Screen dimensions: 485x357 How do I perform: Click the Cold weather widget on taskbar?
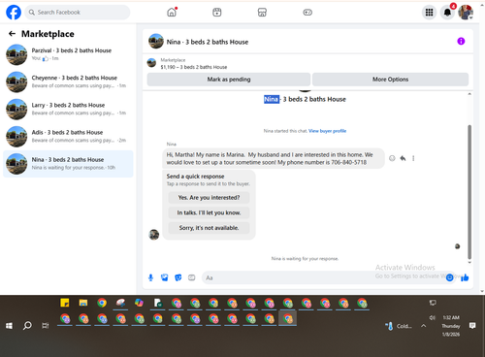[398, 326]
